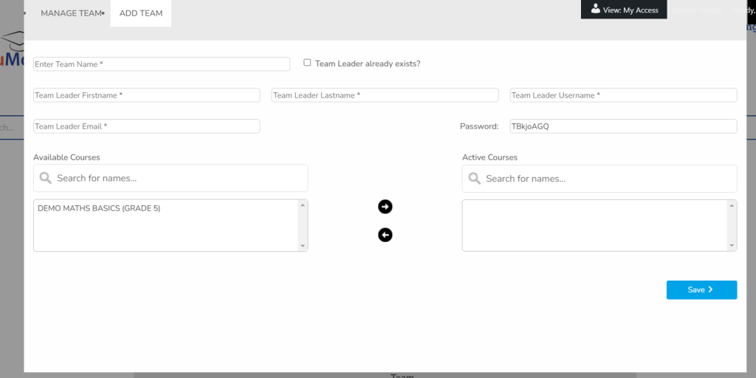Screen dimensions: 756x378
Task: Click the Team Leader Email field
Action: point(147,126)
